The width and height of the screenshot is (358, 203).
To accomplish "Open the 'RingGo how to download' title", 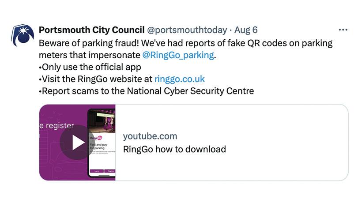I will point(174,149).
